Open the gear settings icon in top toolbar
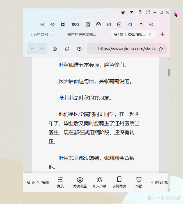The image size is (183, 204). point(151,24)
